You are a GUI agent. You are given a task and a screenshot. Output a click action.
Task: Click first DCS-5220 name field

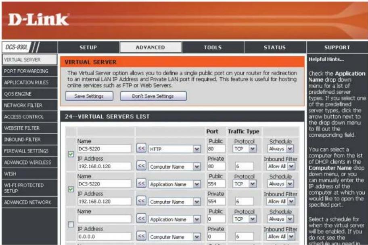tap(104, 149)
